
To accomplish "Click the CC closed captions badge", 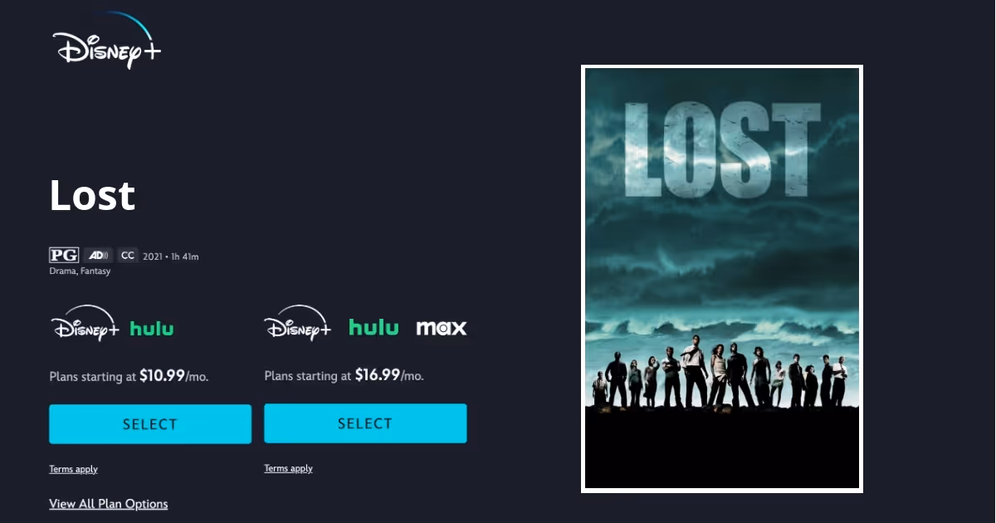I will point(127,256).
